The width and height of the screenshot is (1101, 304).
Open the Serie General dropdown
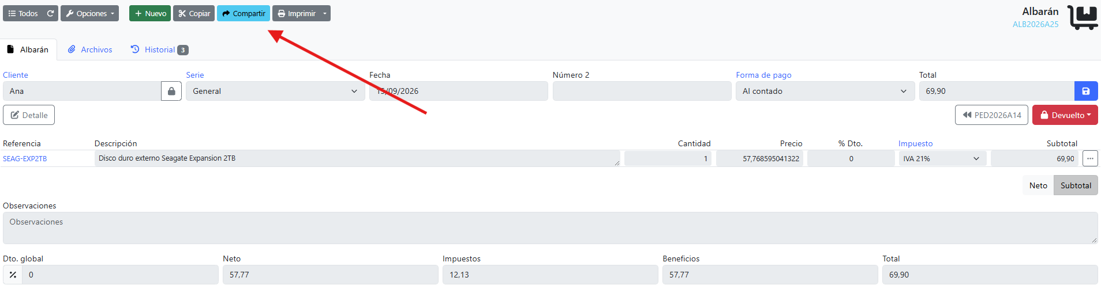pyautogui.click(x=275, y=91)
